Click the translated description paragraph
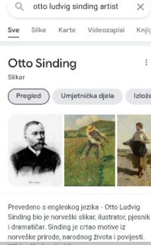Screen dimensions: 151x245 click(x=79, y=222)
